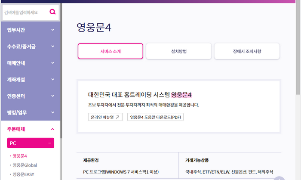Click the scroll-to-top round button
Viewport: 301px width, 180px height.
pyautogui.click(x=279, y=178)
